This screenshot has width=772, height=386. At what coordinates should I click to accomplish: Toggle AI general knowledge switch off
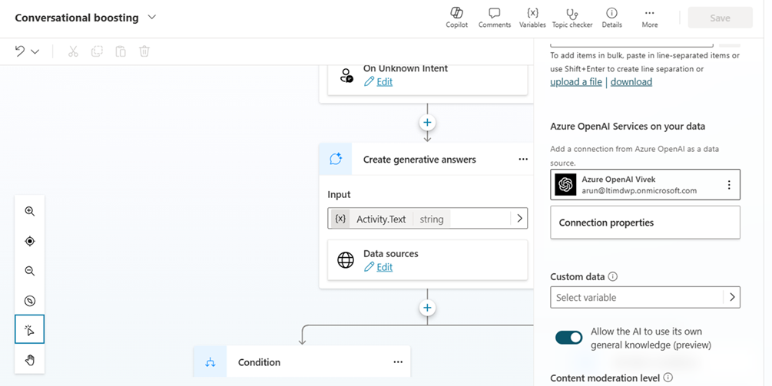568,338
